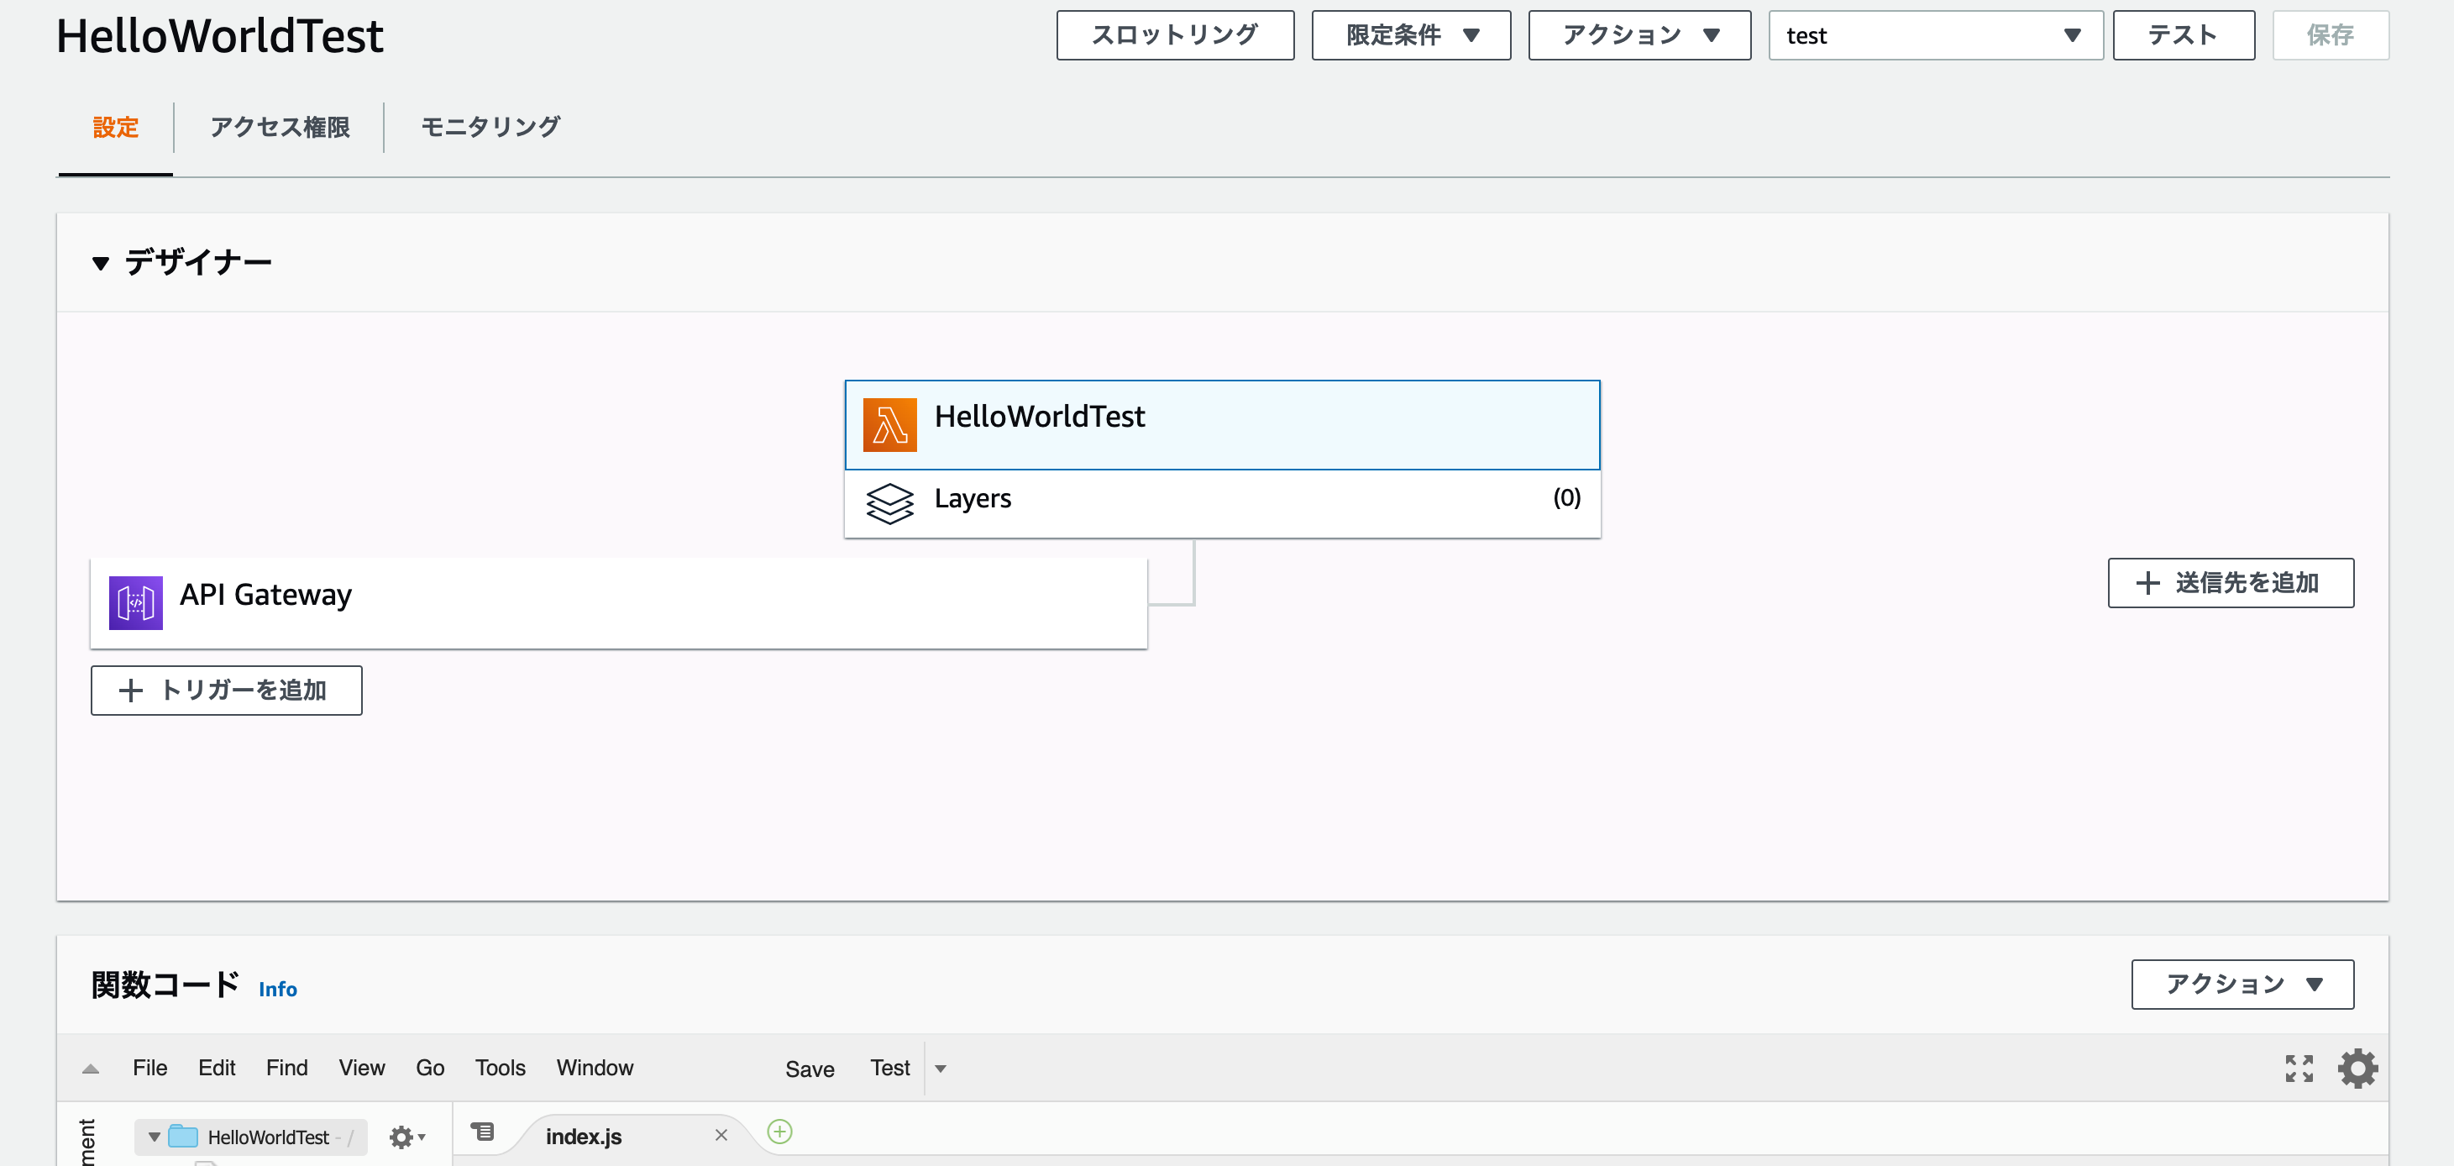Screen dimensions: 2454x1166
Task: Click the tab list icon beside index.js
Action: pyautogui.click(x=483, y=1132)
